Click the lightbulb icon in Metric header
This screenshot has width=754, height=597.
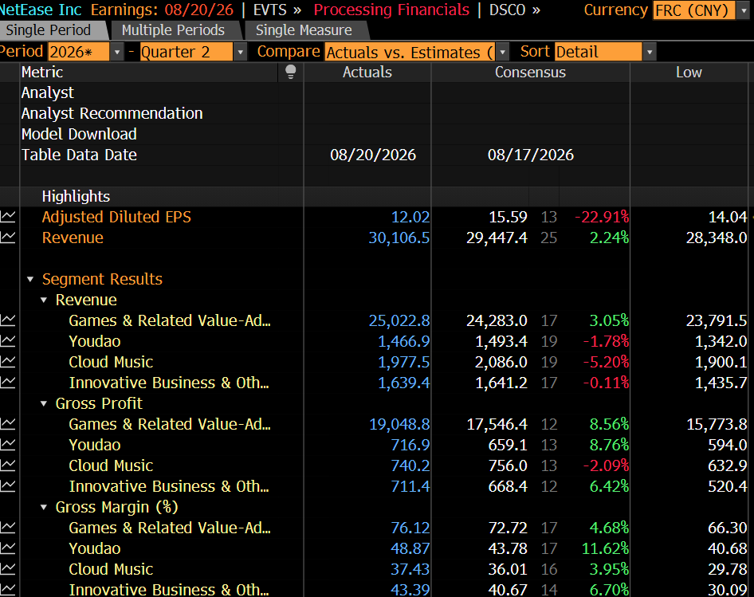(290, 73)
